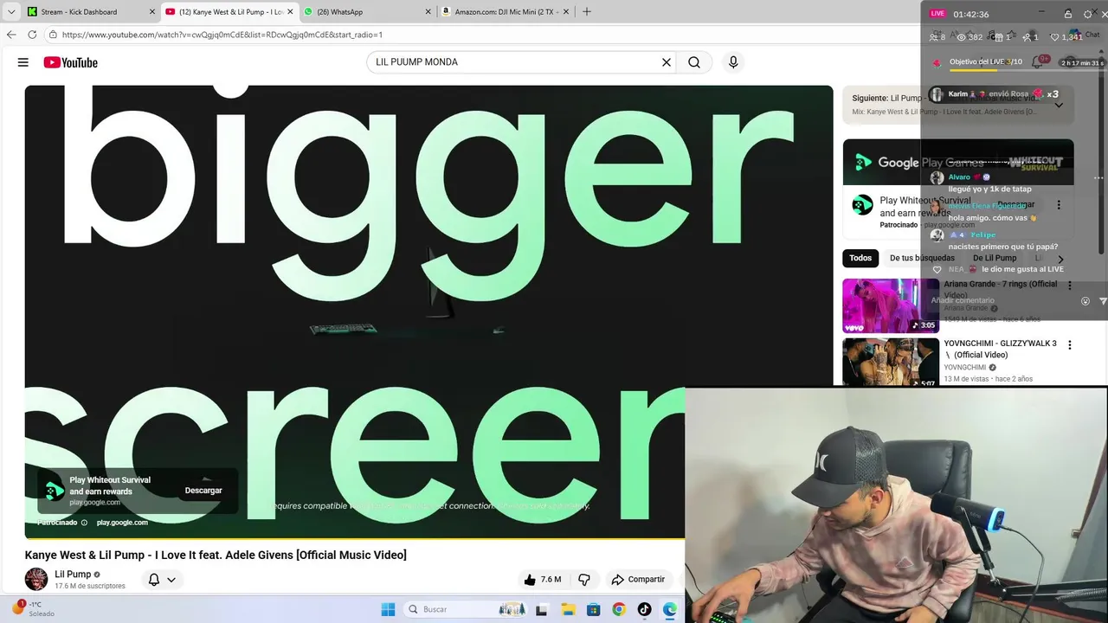Switch to the WhatsApp tab

point(367,11)
